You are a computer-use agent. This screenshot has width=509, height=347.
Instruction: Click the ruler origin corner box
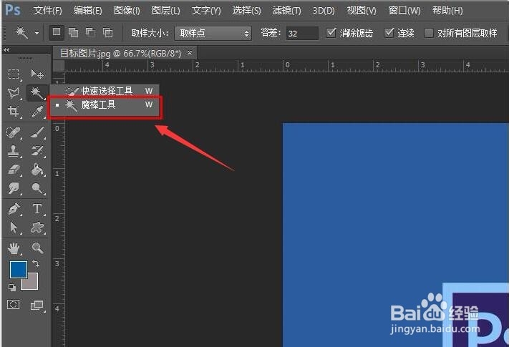click(x=59, y=66)
